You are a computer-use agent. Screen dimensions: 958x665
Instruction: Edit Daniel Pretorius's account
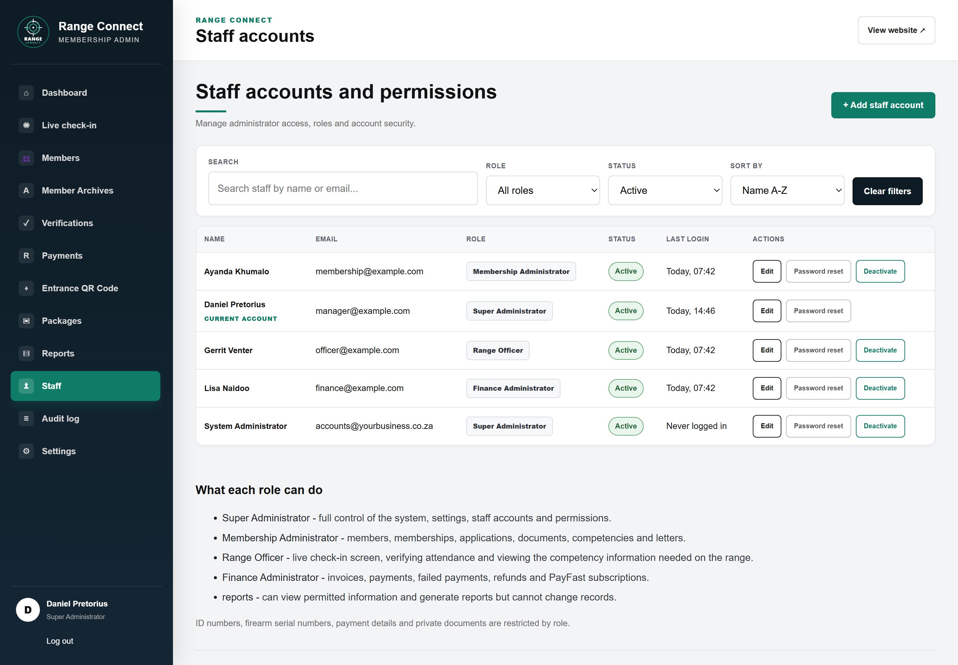(x=767, y=311)
